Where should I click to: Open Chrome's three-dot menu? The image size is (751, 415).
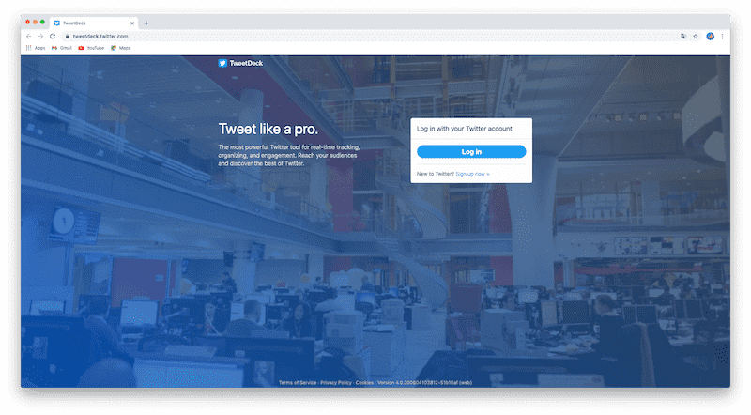[x=722, y=36]
